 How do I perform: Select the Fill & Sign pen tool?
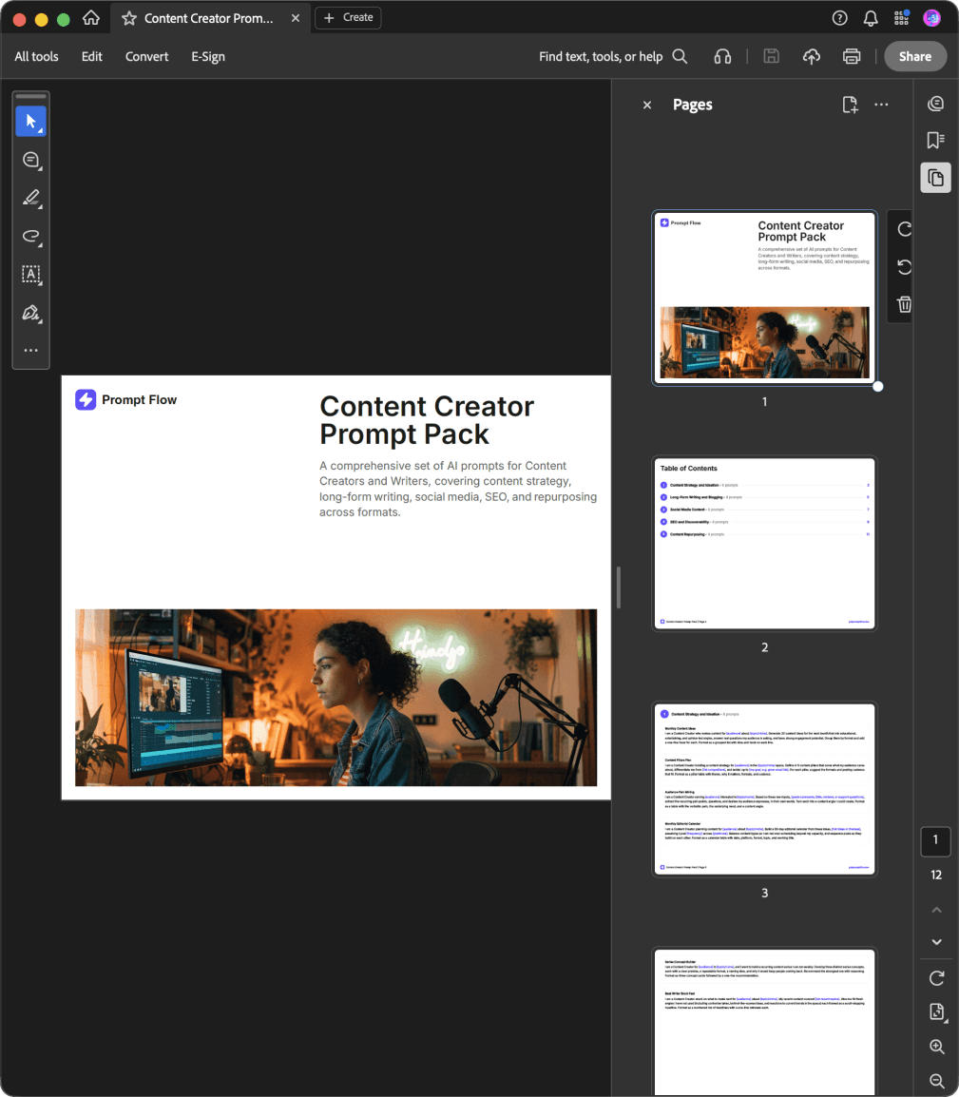[x=30, y=313]
